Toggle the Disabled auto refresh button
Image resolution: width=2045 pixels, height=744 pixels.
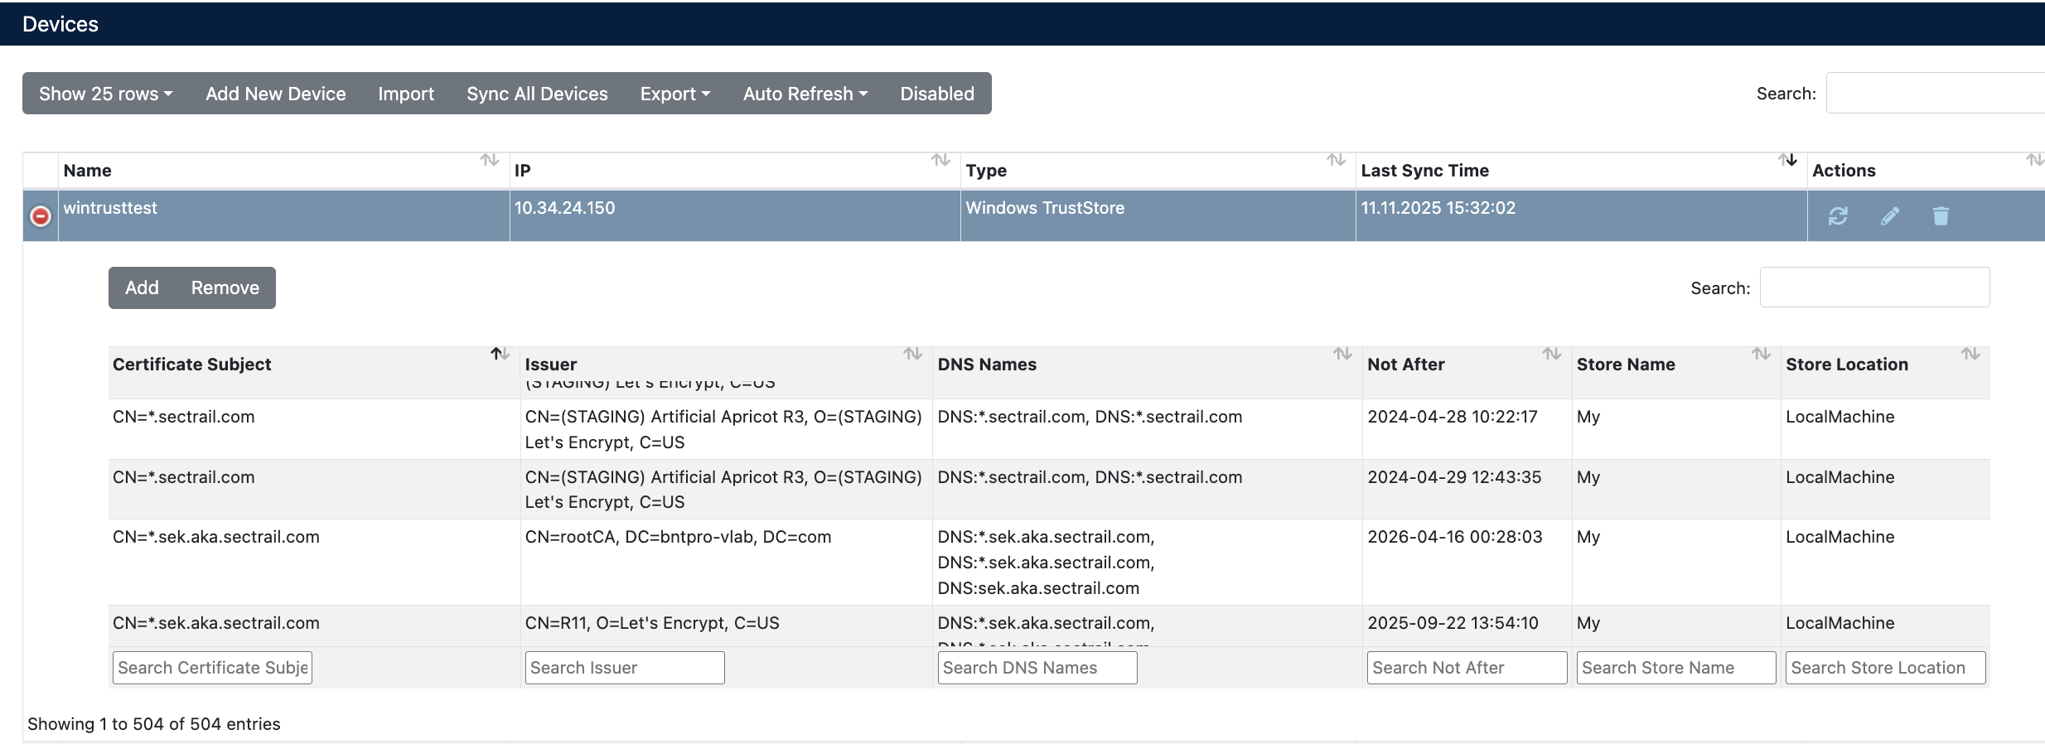(x=936, y=94)
